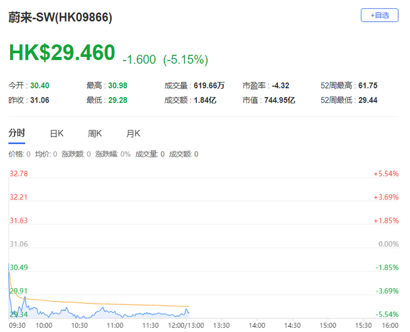Screen dimensions: 410x332
Task: Click the 32.21 price axis label
Action: [x=19, y=197]
